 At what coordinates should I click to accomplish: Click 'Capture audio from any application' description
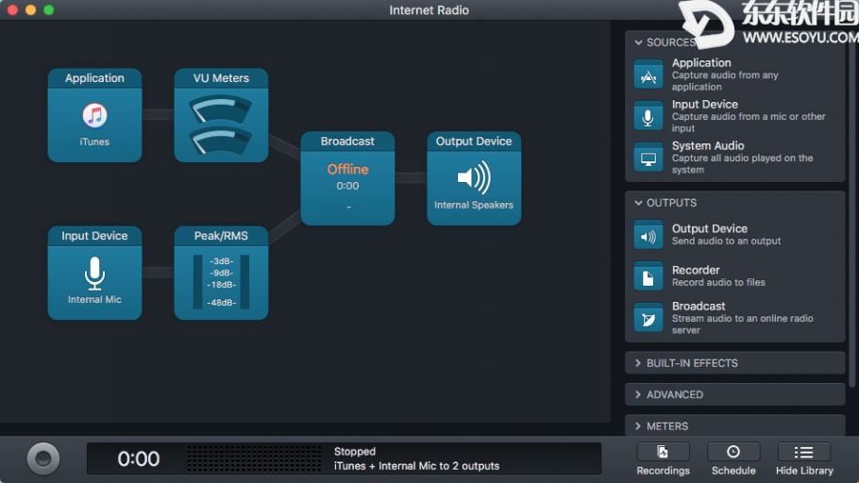(x=725, y=81)
